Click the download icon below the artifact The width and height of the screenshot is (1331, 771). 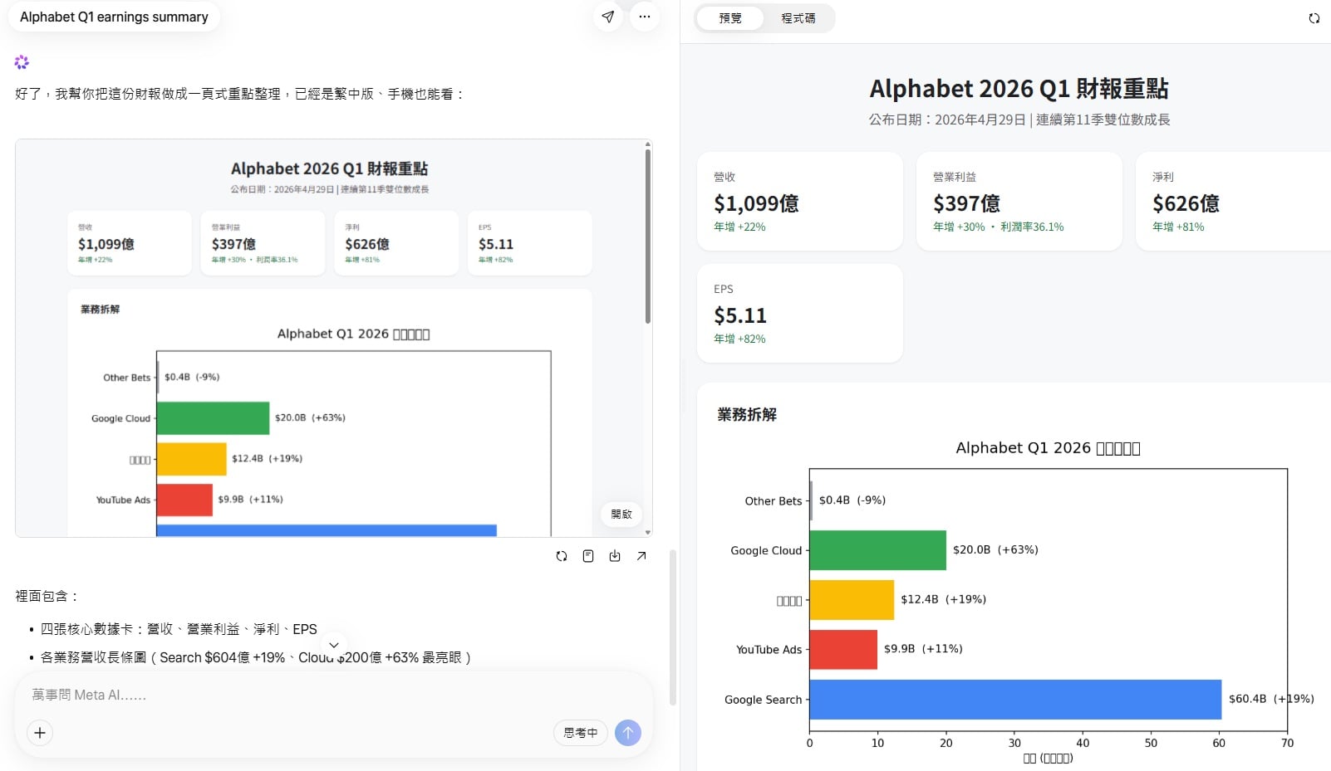615,556
